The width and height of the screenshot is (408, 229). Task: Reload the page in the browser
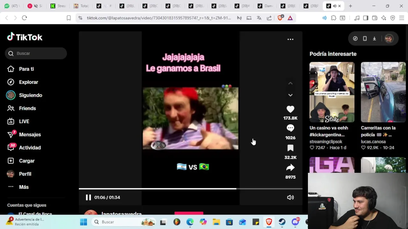tap(24, 18)
